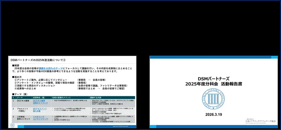
Task: Click the small logo at left slide's bottom-left corner
Action: pos(12,125)
